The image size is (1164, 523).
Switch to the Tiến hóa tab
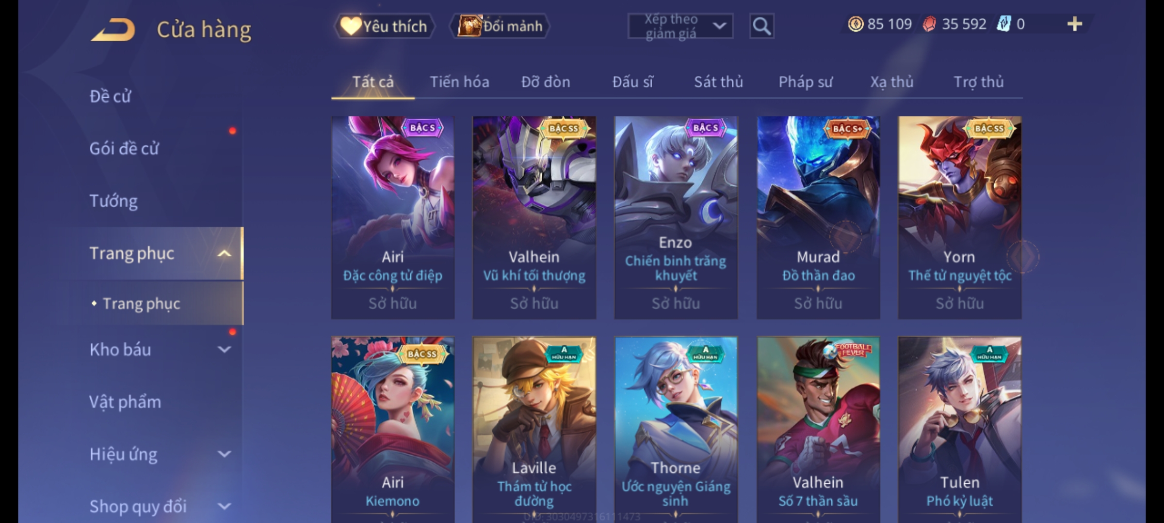(x=459, y=82)
